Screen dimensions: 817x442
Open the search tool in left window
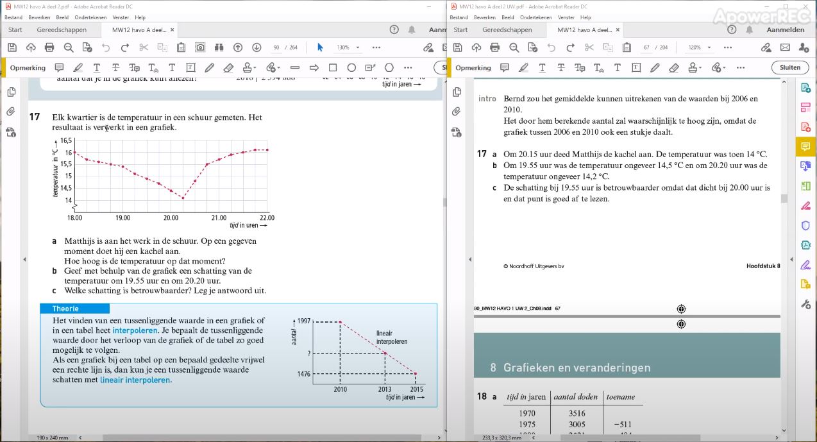point(69,47)
